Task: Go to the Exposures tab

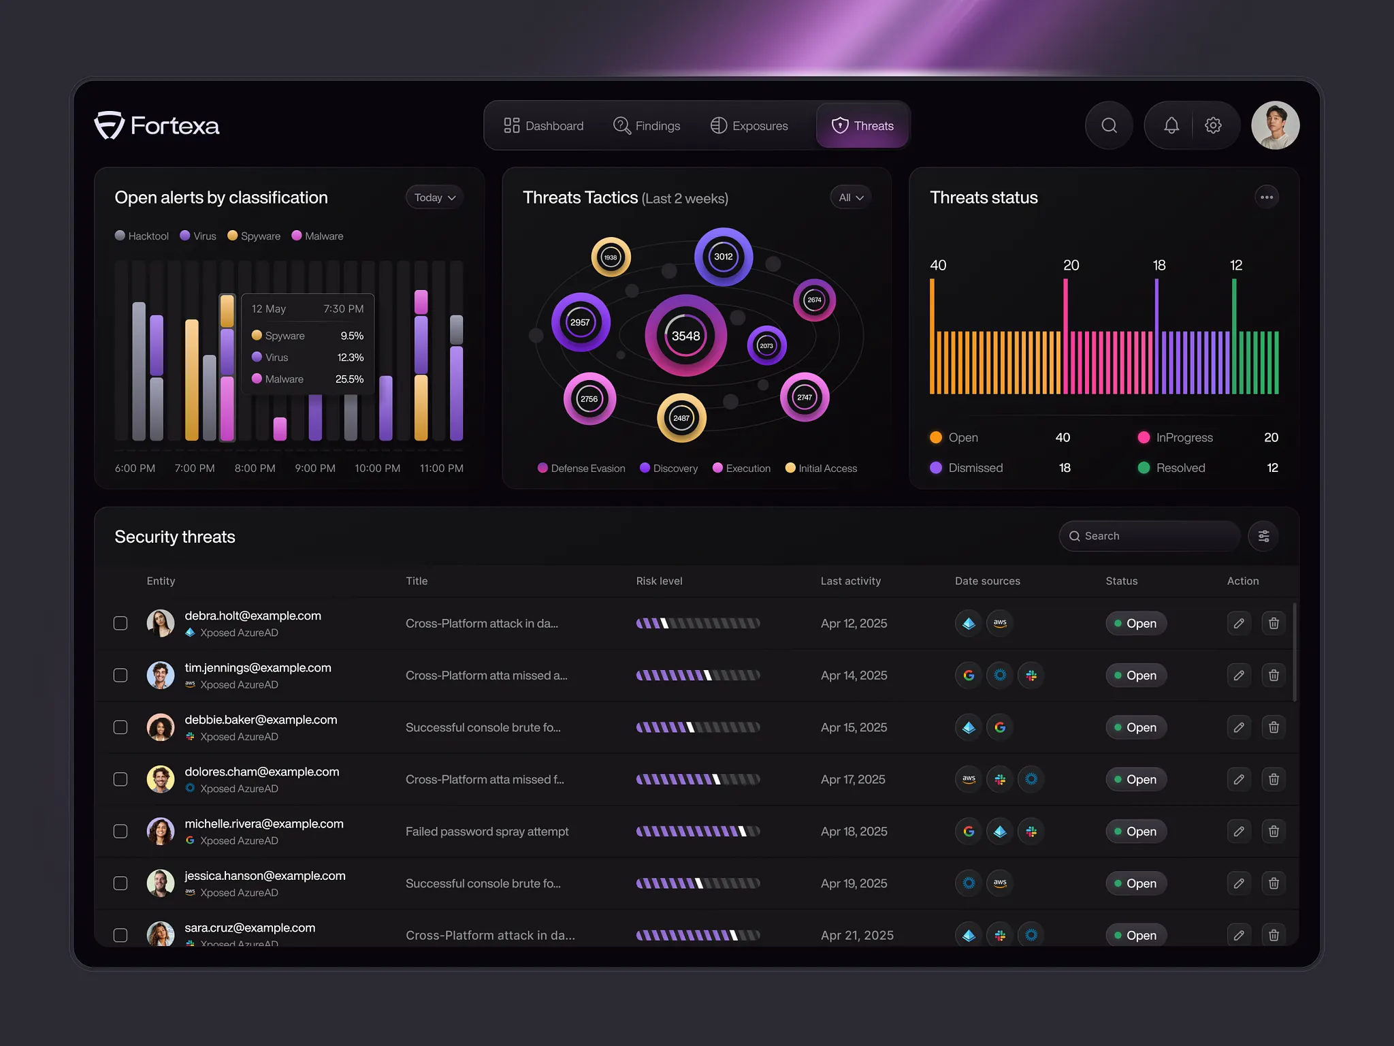Action: point(749,126)
